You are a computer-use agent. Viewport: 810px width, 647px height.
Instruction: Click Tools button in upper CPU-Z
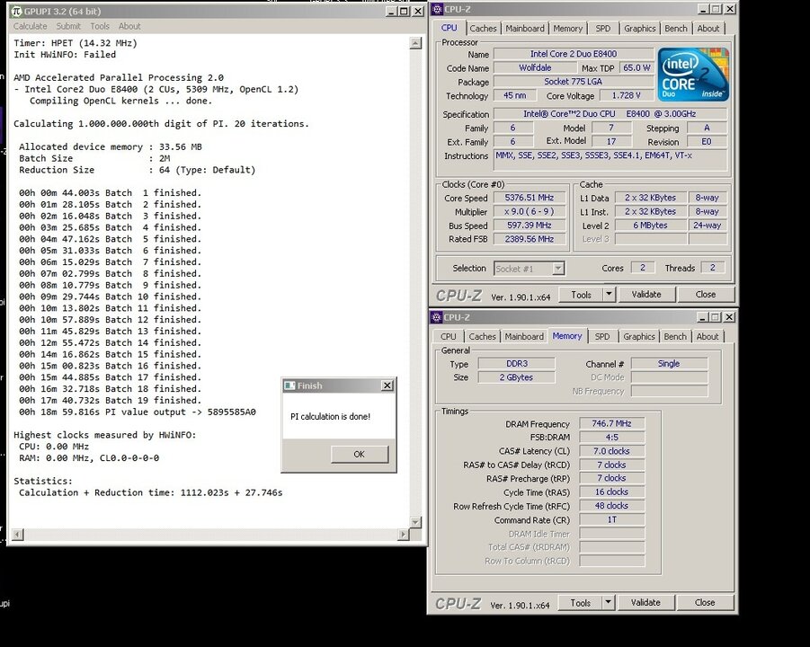click(581, 295)
